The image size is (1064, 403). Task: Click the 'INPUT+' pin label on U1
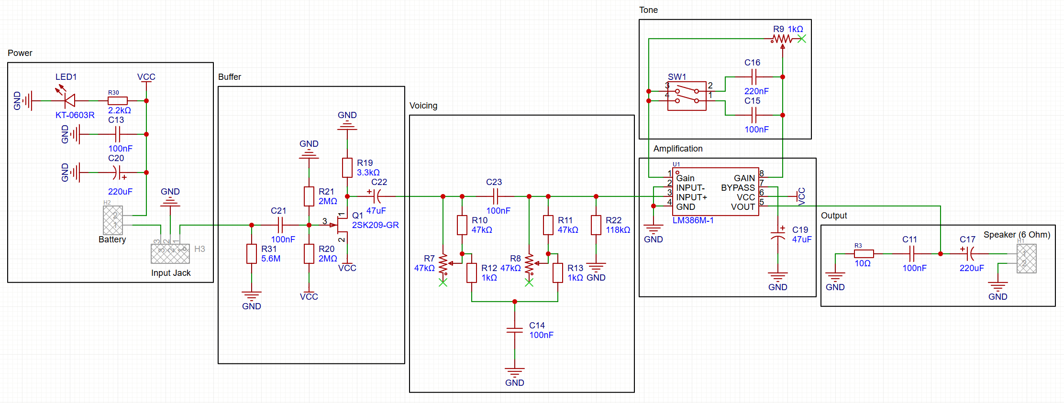pyautogui.click(x=692, y=197)
